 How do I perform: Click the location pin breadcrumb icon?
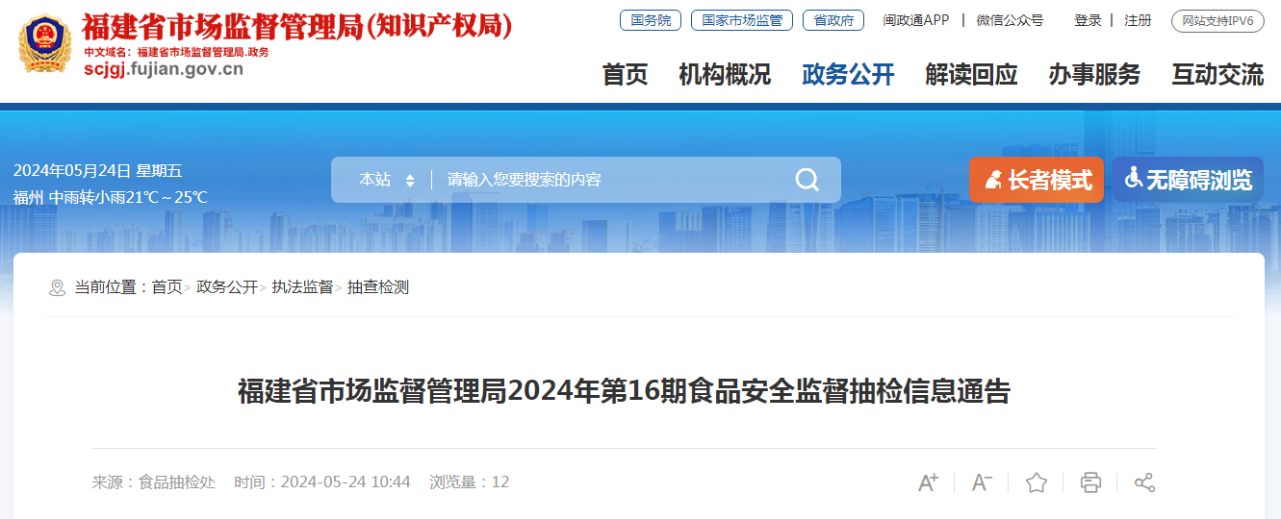coord(58,287)
